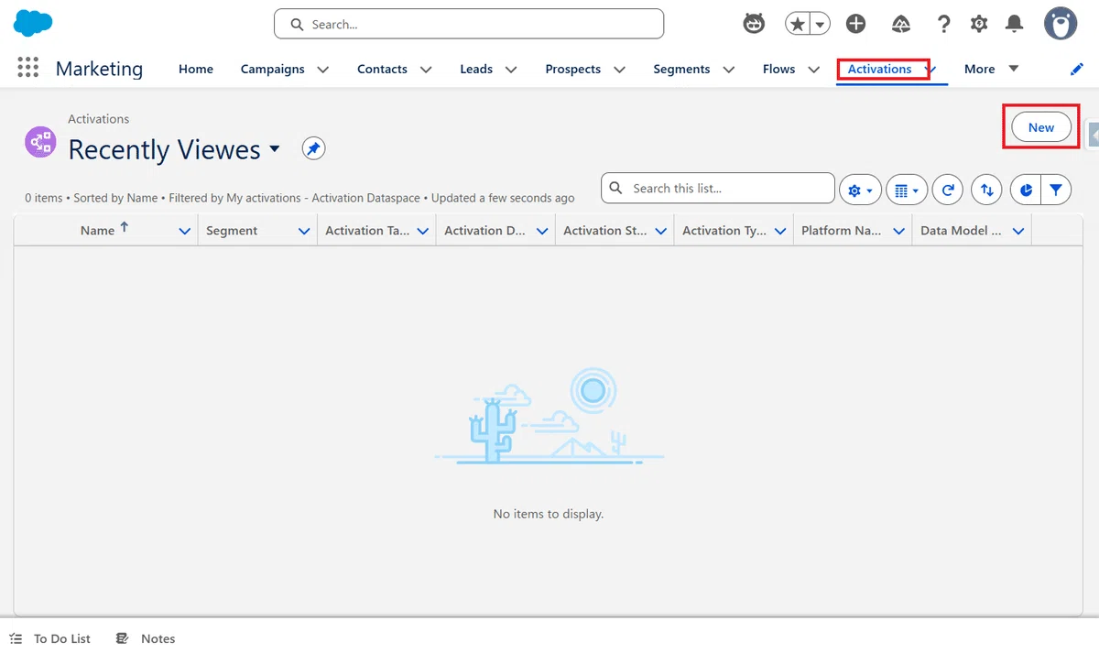Open the Global Actions plus icon

coord(856,25)
